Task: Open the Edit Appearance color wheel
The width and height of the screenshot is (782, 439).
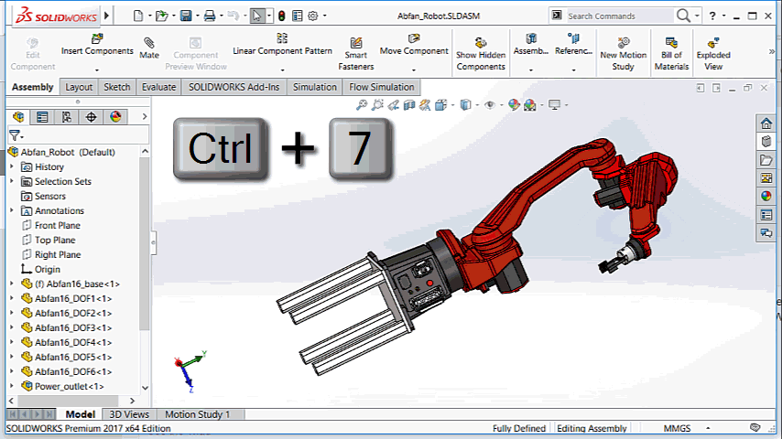Action: pyautogui.click(x=514, y=105)
